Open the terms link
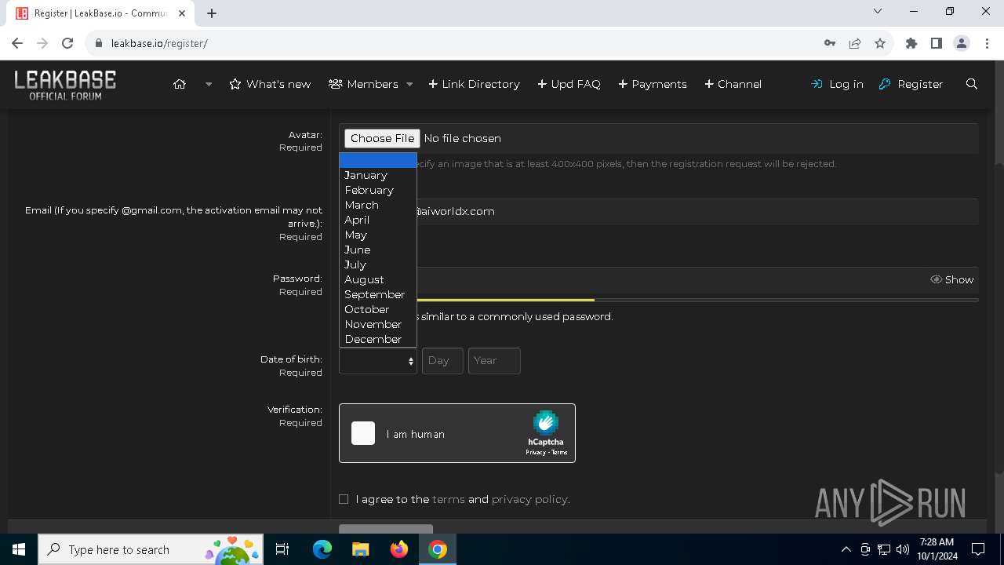This screenshot has height=565, width=1004. coord(449,499)
